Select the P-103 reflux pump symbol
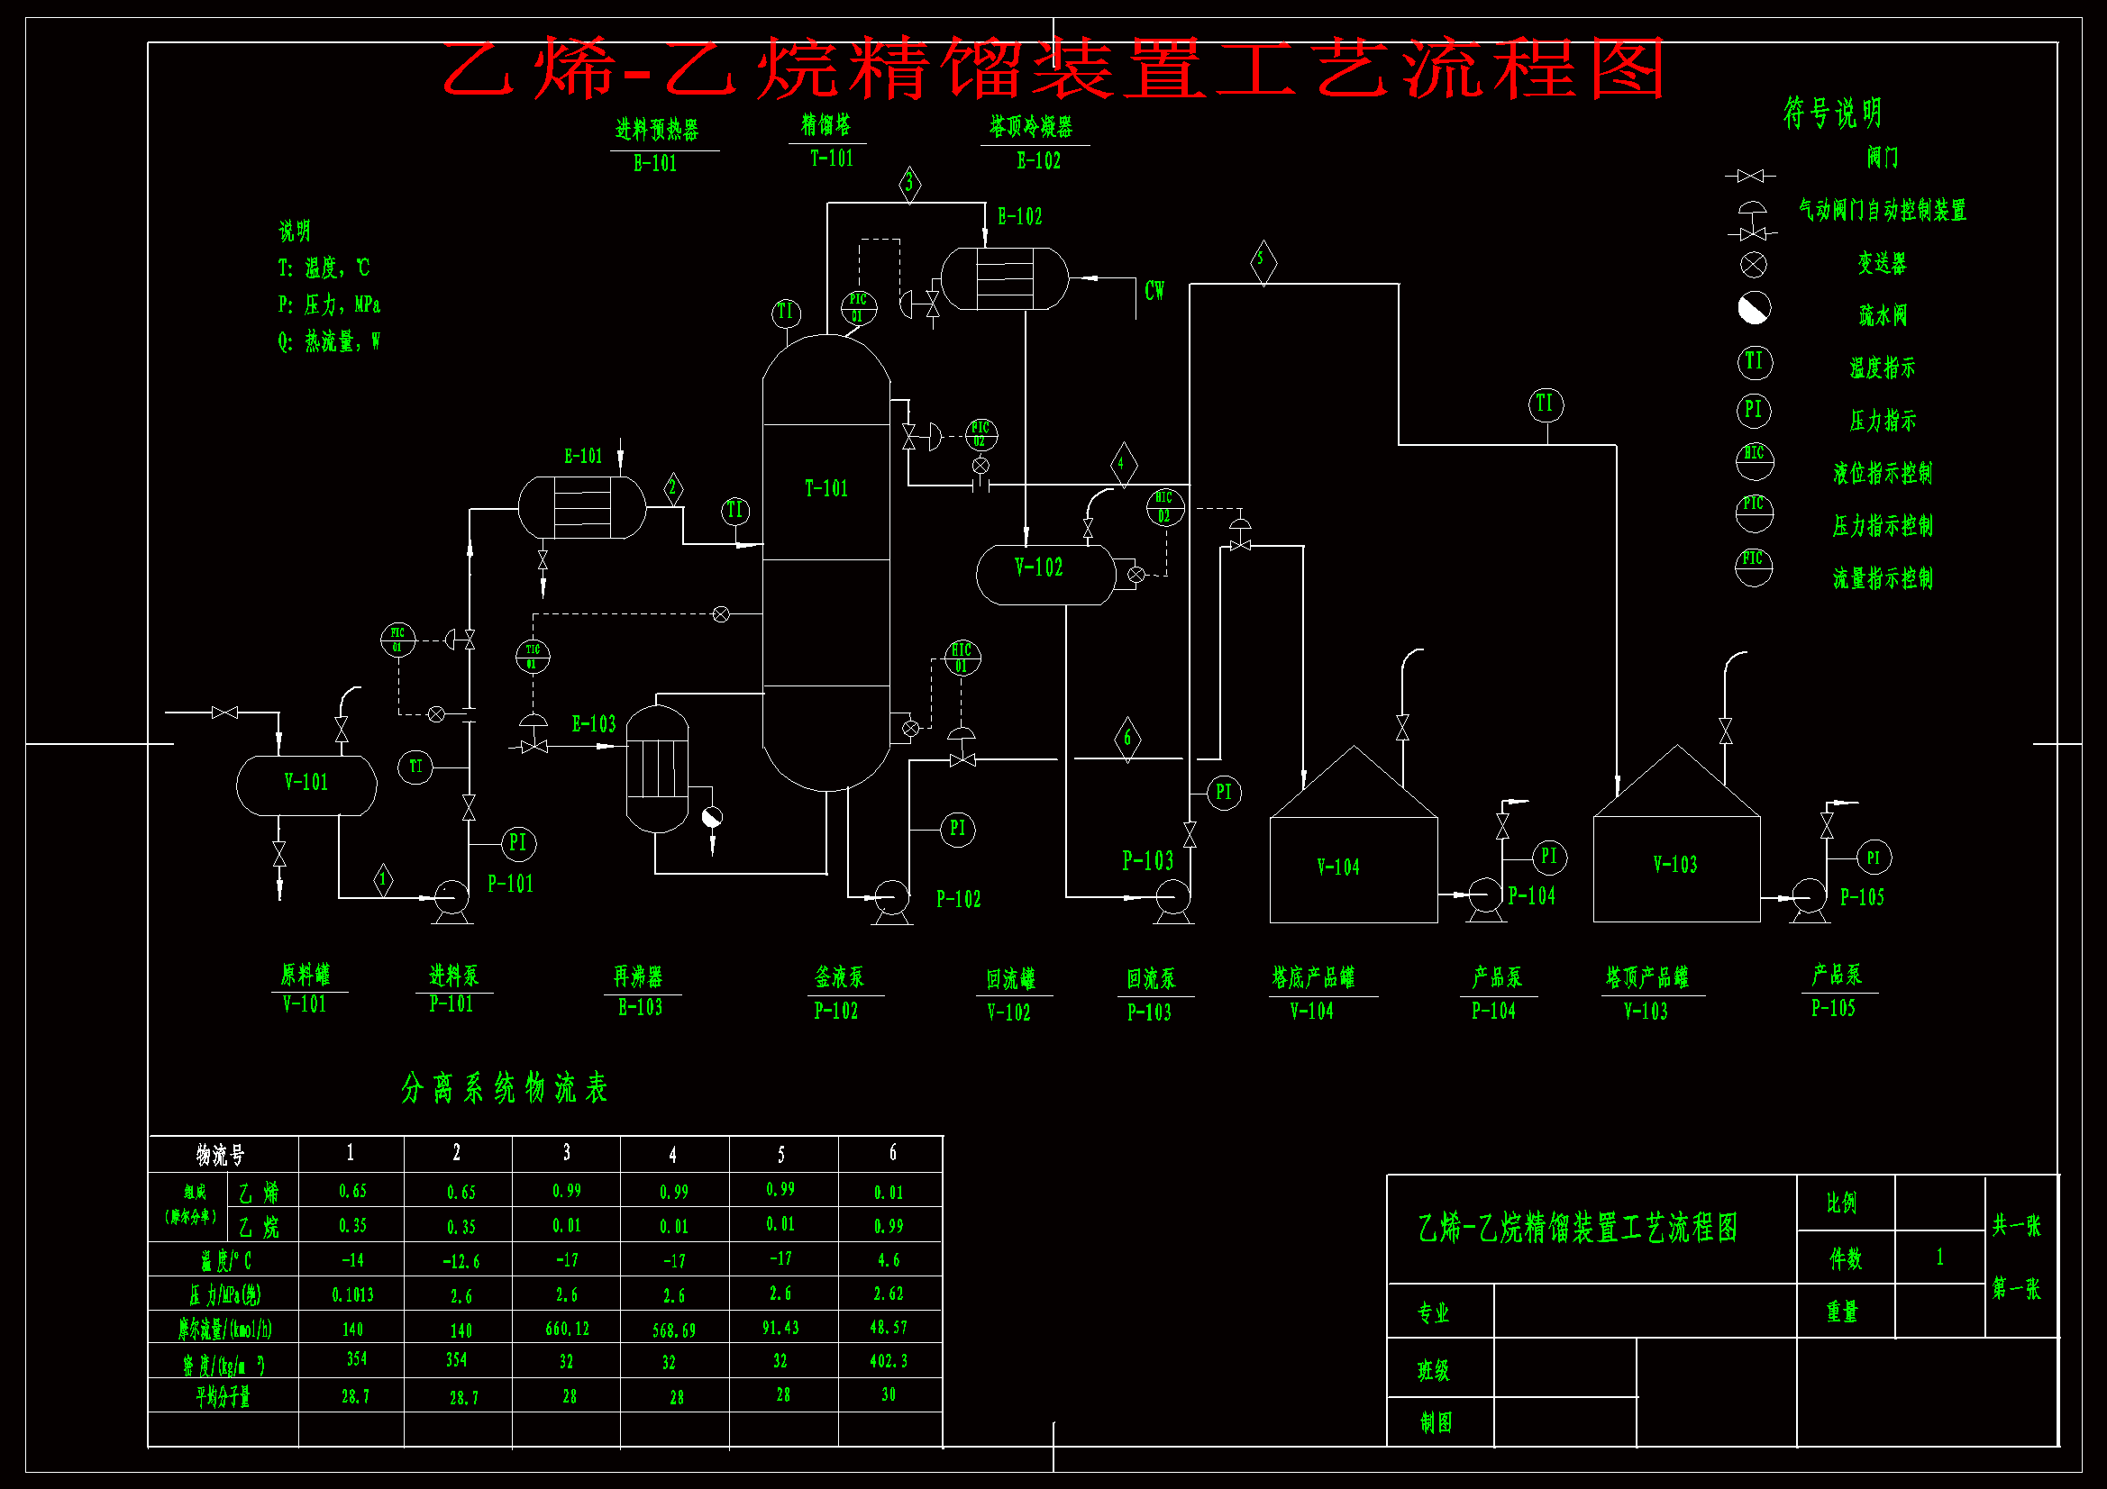 (x=1172, y=896)
